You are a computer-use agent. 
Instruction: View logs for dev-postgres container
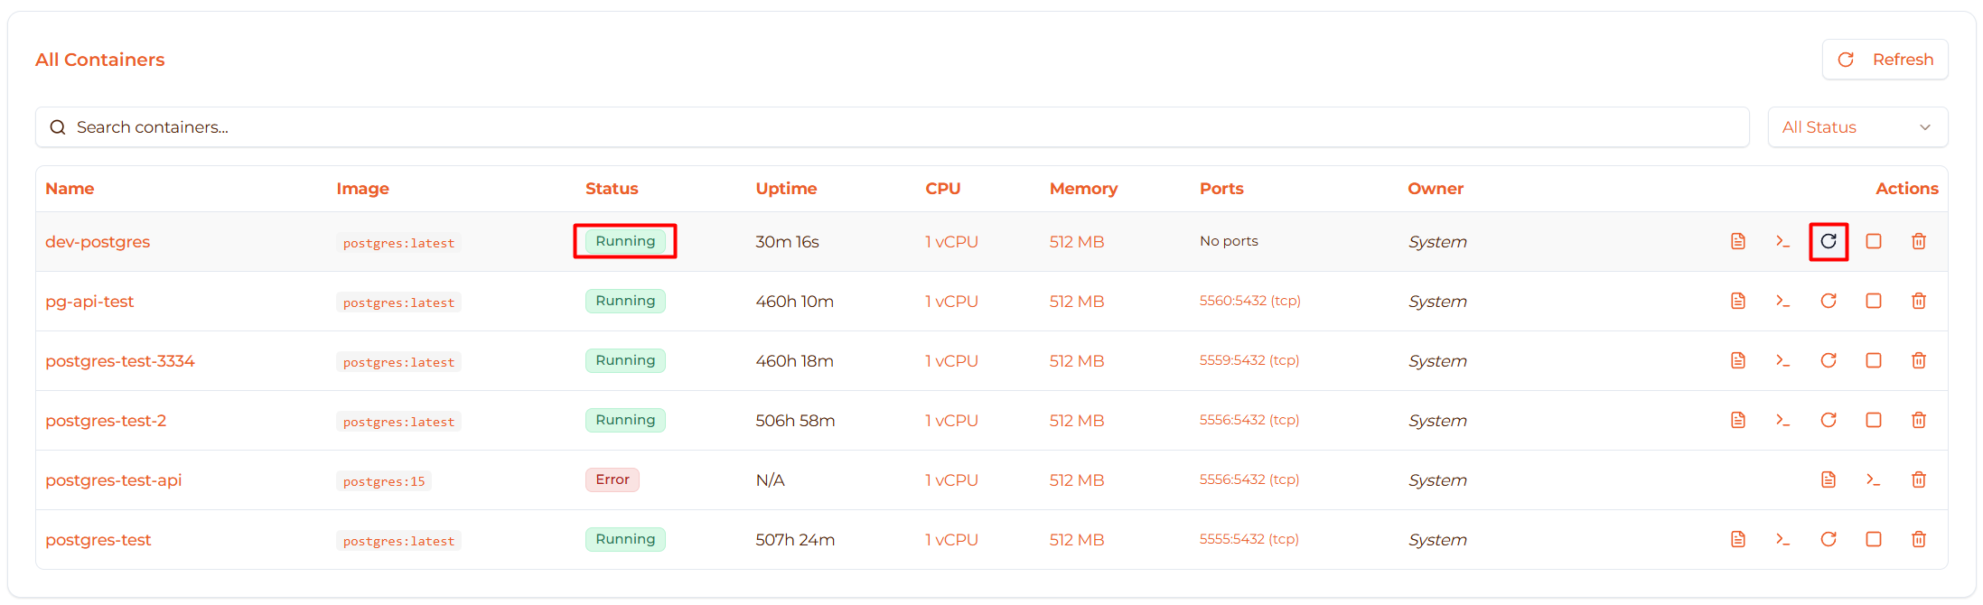click(1737, 241)
